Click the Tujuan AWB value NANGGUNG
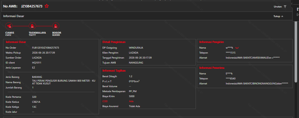 (136, 63)
